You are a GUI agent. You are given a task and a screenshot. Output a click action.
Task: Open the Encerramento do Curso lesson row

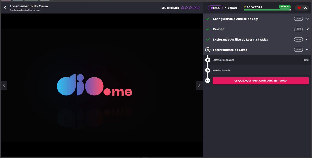pyautogui.click(x=257, y=60)
